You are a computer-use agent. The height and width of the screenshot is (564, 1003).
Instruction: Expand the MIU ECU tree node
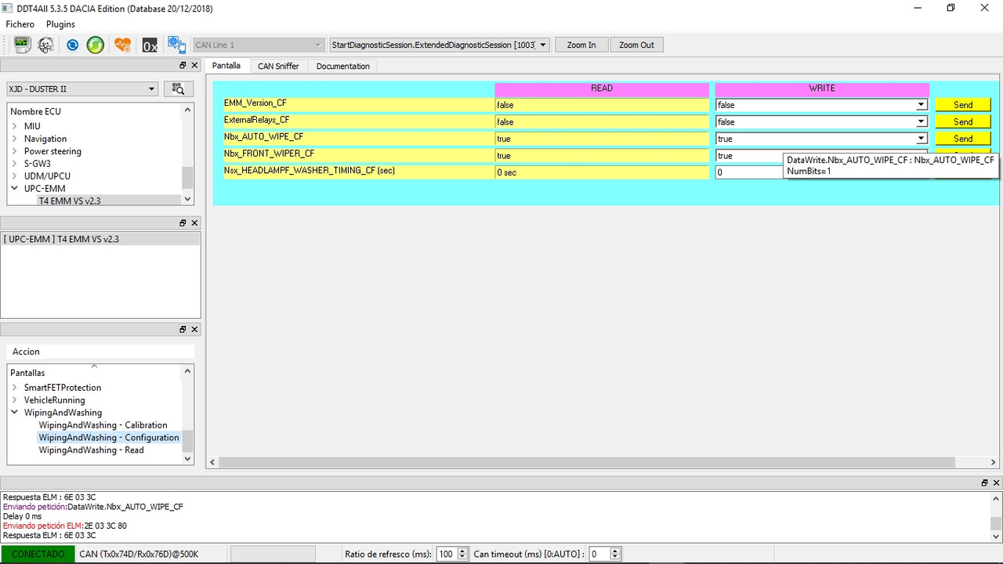15,126
